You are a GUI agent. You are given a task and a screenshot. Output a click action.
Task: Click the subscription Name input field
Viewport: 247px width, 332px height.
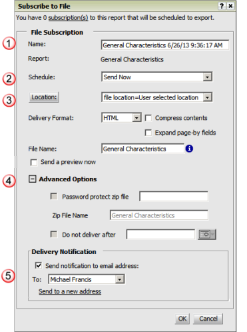(165, 45)
